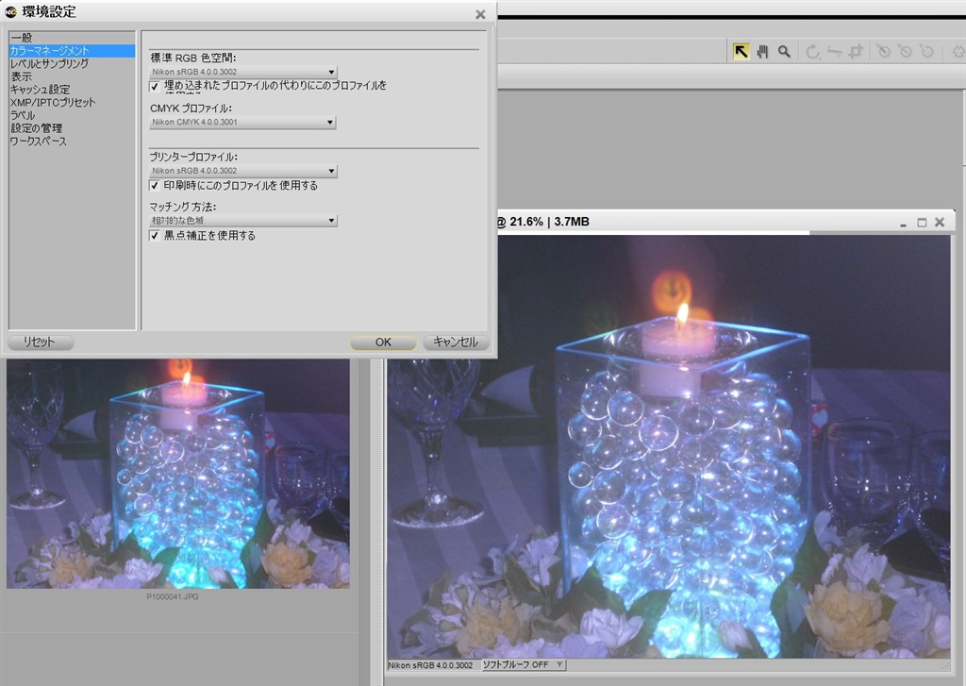Select 一般 in the preferences list
The height and width of the screenshot is (686, 966).
[72, 38]
